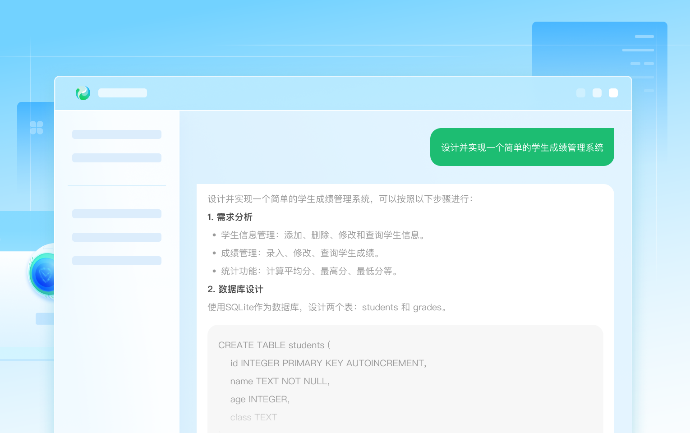Click the shield badge icon at left edge

coord(42,273)
